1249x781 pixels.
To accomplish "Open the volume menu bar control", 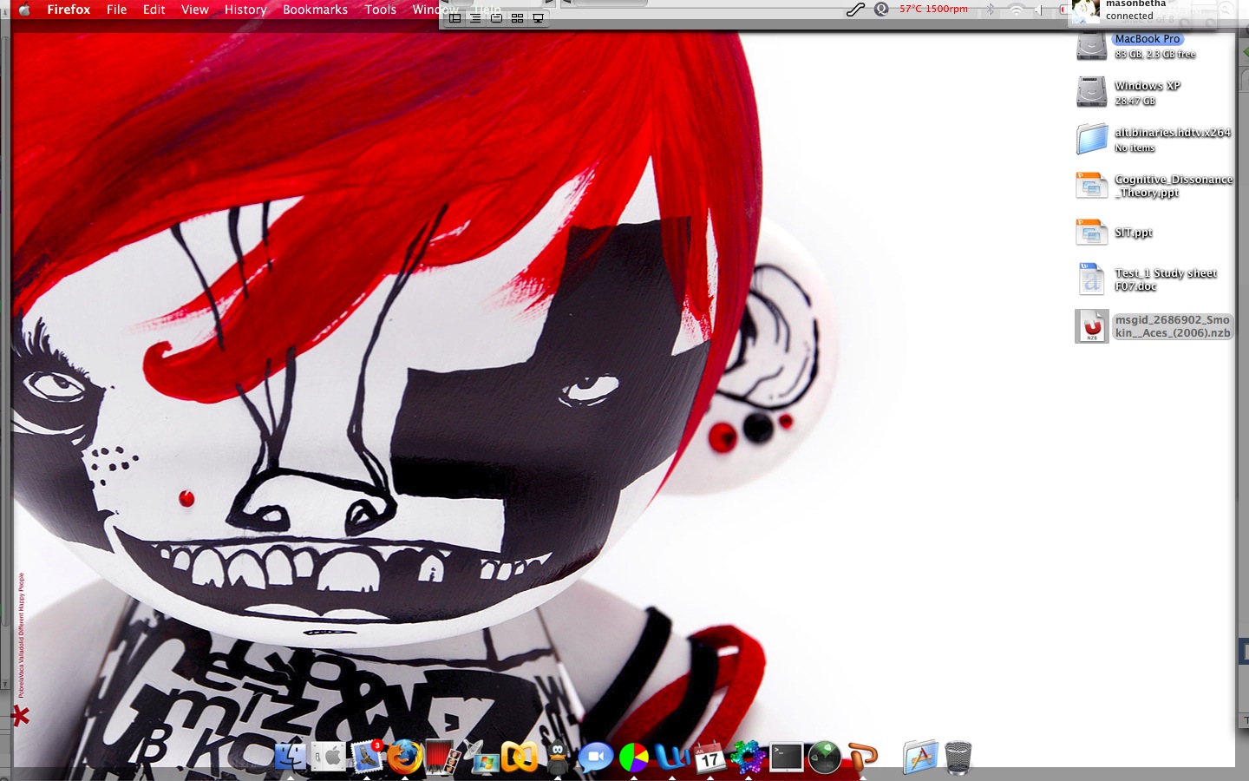I will click(x=1039, y=10).
